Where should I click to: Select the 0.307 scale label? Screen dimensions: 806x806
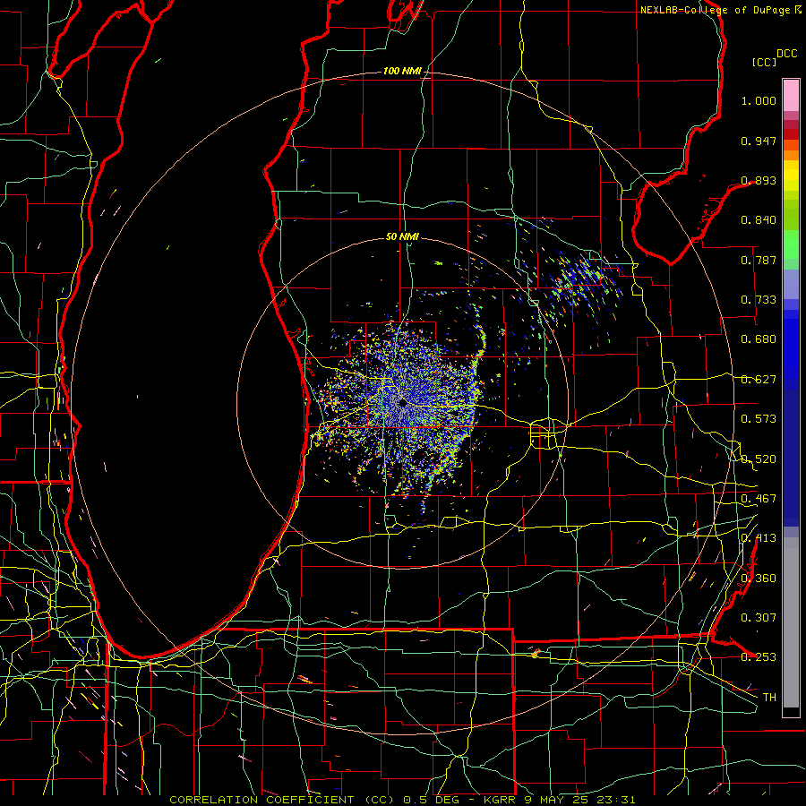point(759,618)
